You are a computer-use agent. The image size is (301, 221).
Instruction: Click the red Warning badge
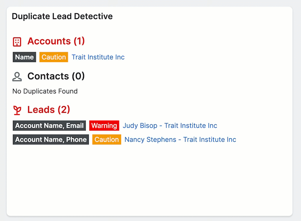104,125
